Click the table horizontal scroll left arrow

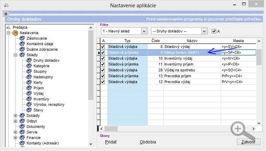tap(102, 129)
